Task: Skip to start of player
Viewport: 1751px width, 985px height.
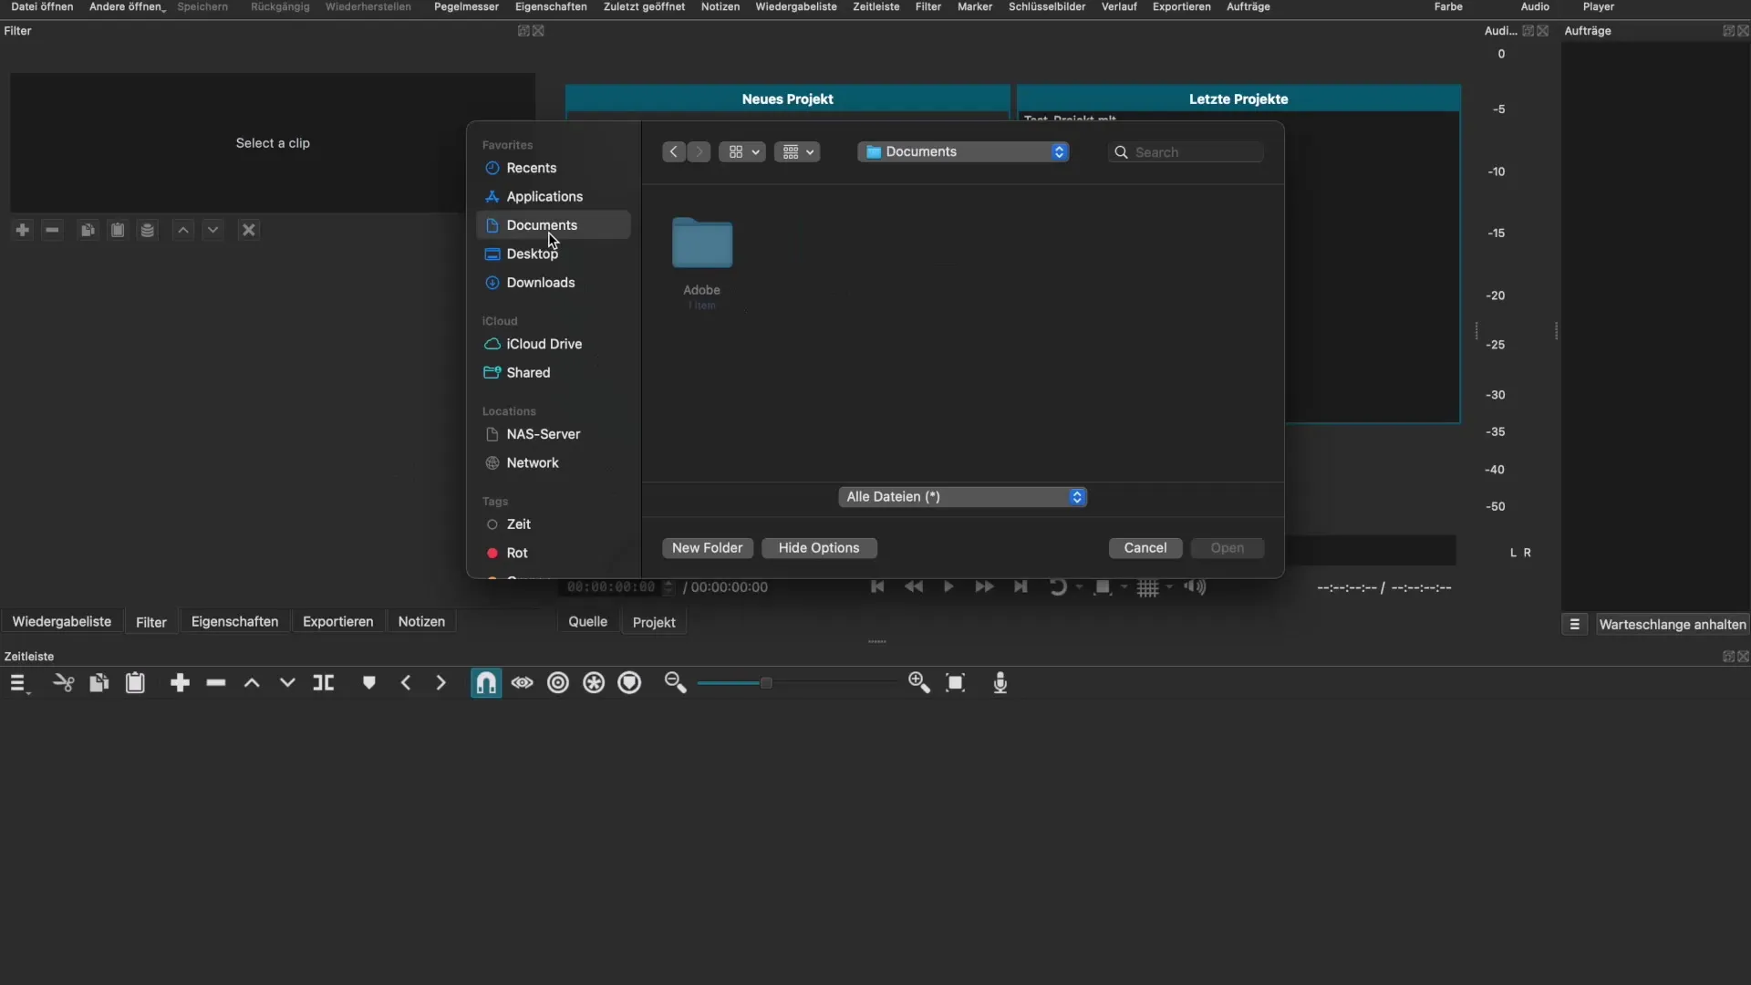Action: coord(877,586)
